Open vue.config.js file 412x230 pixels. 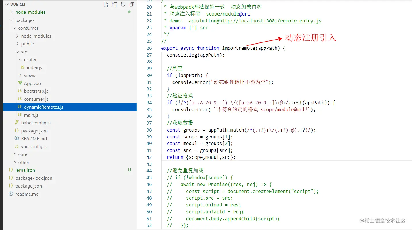click(34, 146)
